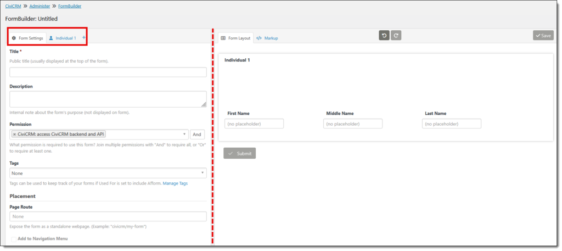Viewport: 562px width, 251px height.
Task: Click the redo arrow button
Action: pos(396,35)
